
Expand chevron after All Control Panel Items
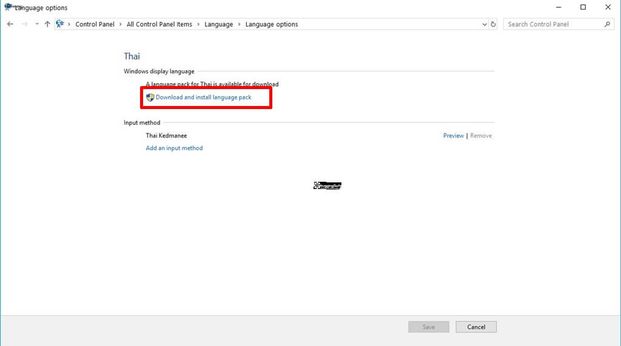point(198,24)
